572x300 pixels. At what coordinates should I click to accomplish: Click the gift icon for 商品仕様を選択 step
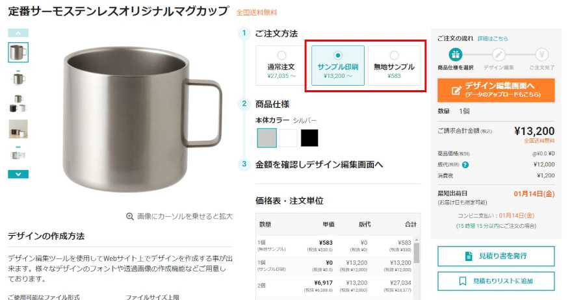tap(455, 55)
